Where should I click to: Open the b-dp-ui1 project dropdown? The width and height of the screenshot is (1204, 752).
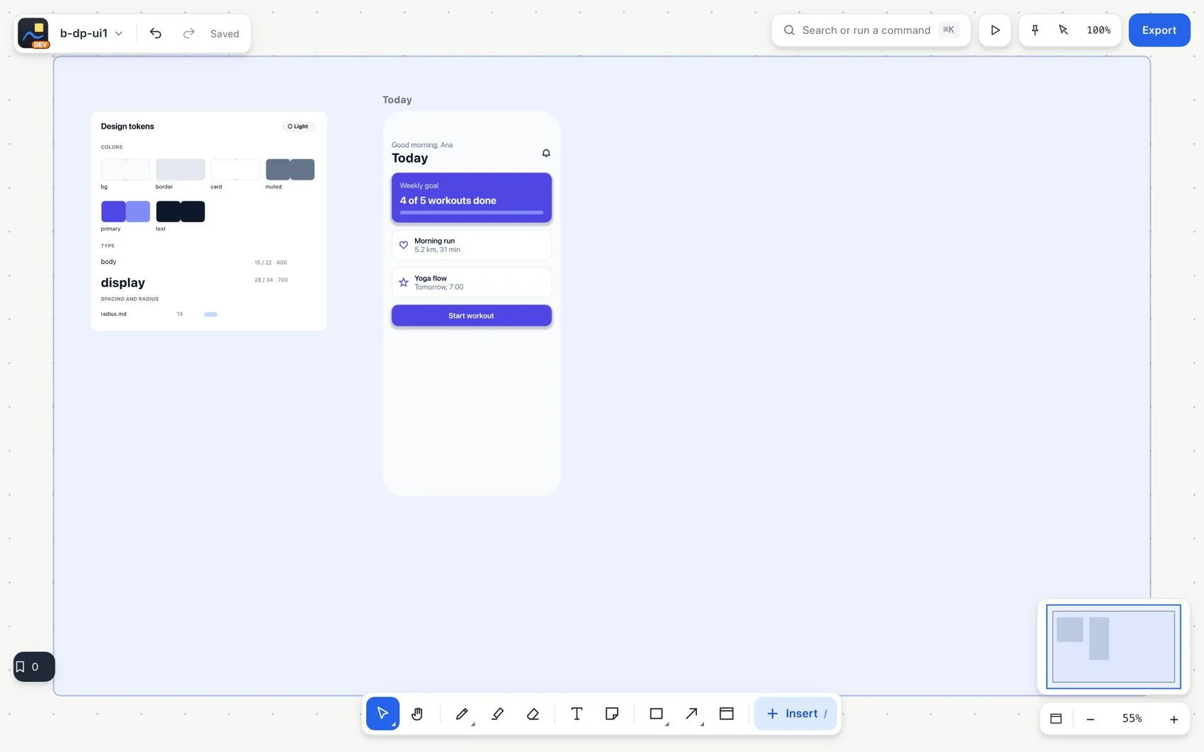coord(91,33)
